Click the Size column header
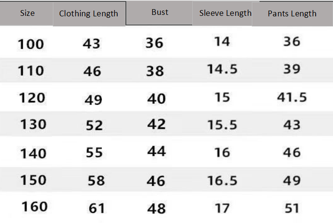Image resolution: width=333 pixels, height=223 pixels. pyautogui.click(x=27, y=13)
